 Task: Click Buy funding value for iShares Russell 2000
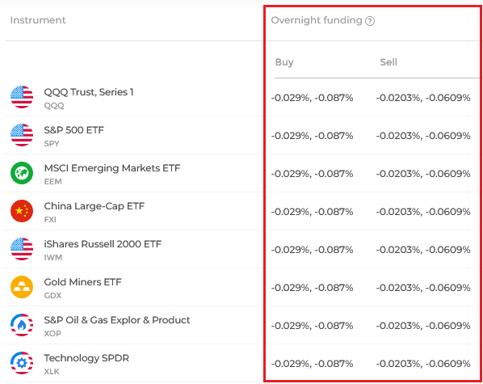coord(312,250)
